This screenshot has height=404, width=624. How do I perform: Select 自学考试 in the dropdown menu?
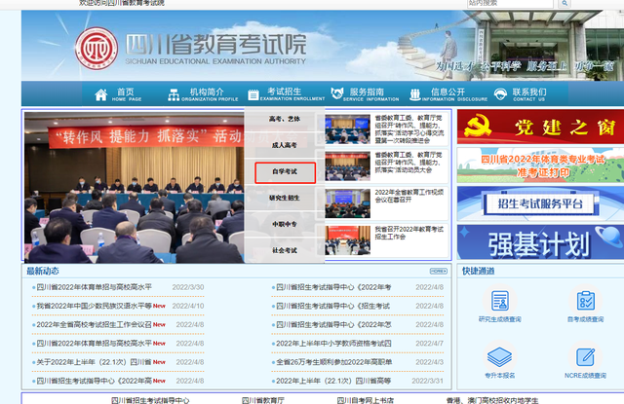pos(285,172)
